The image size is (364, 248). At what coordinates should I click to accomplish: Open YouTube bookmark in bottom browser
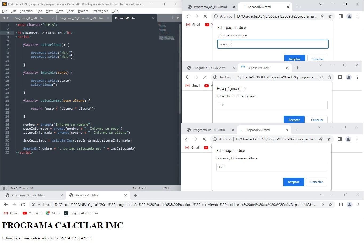coord(32,213)
